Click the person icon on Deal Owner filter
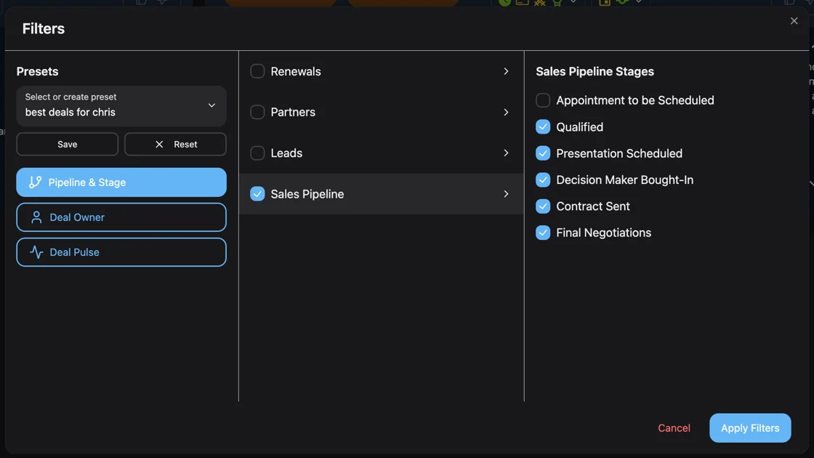Viewport: 814px width, 458px height. pos(36,217)
